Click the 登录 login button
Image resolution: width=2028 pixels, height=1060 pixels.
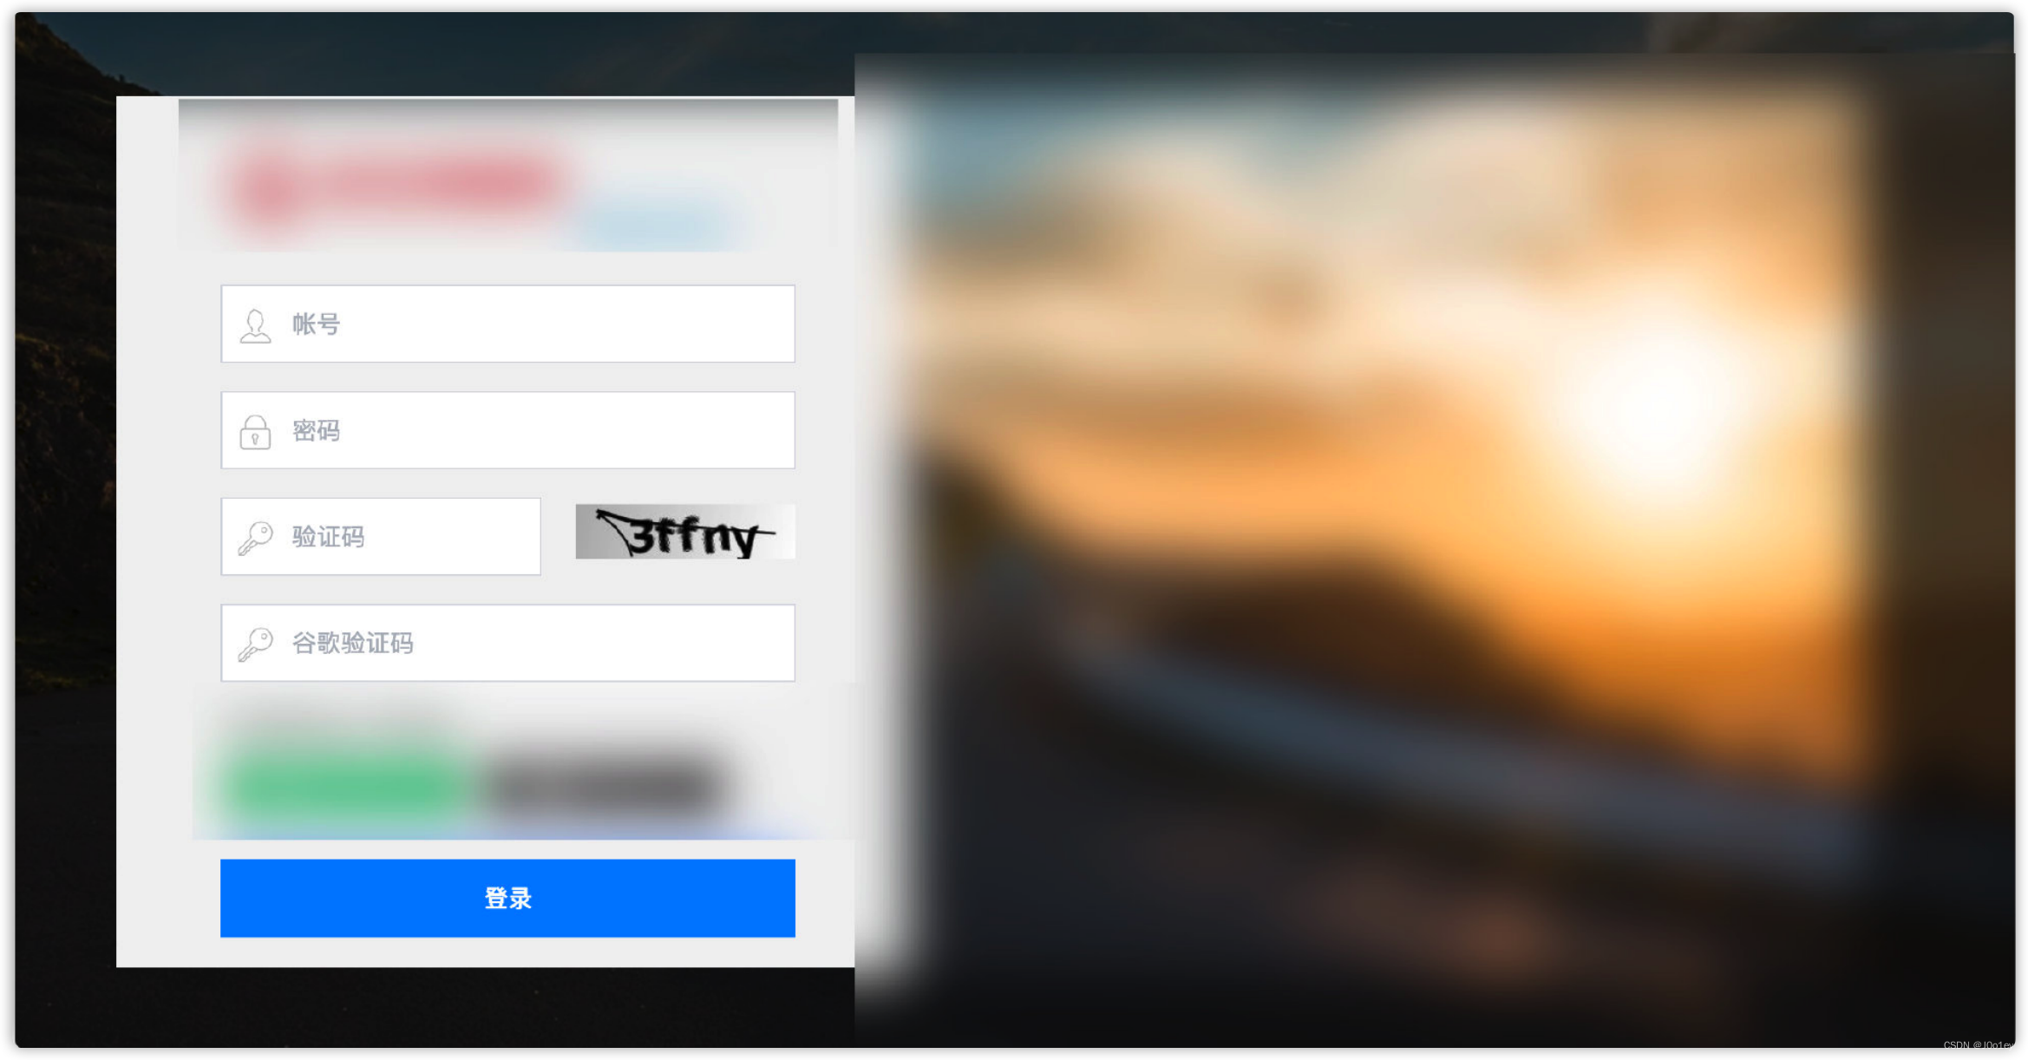pyautogui.click(x=507, y=898)
